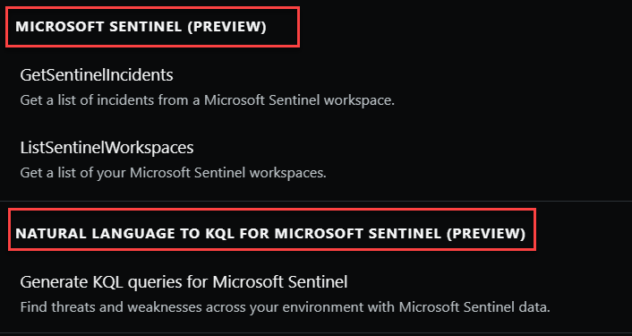Click the Microsoft Sentinel (Preview) section header
Image resolution: width=632 pixels, height=336 pixels.
tap(141, 27)
